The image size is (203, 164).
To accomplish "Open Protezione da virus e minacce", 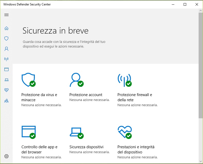I will (x=39, y=97).
